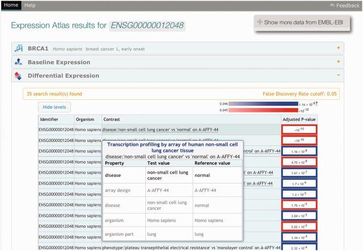Click the 1.2 × 10⁻⁵ p-value cell
Viewport: 363px width, 251px height.
tap(299, 194)
